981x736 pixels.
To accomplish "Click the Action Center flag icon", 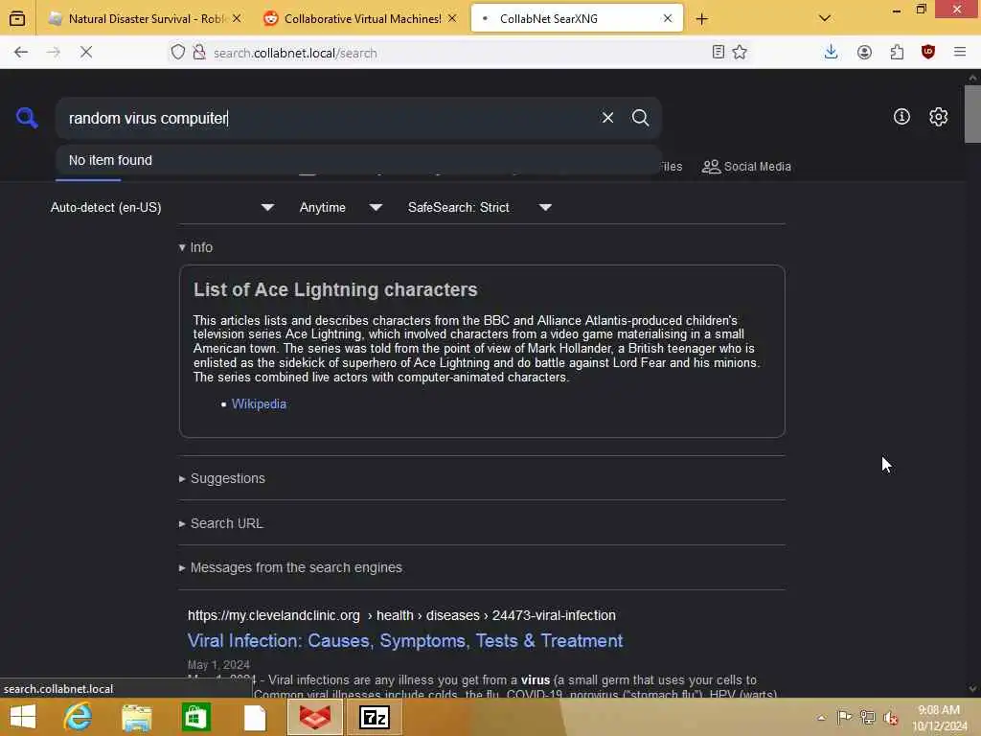I will [x=844, y=717].
